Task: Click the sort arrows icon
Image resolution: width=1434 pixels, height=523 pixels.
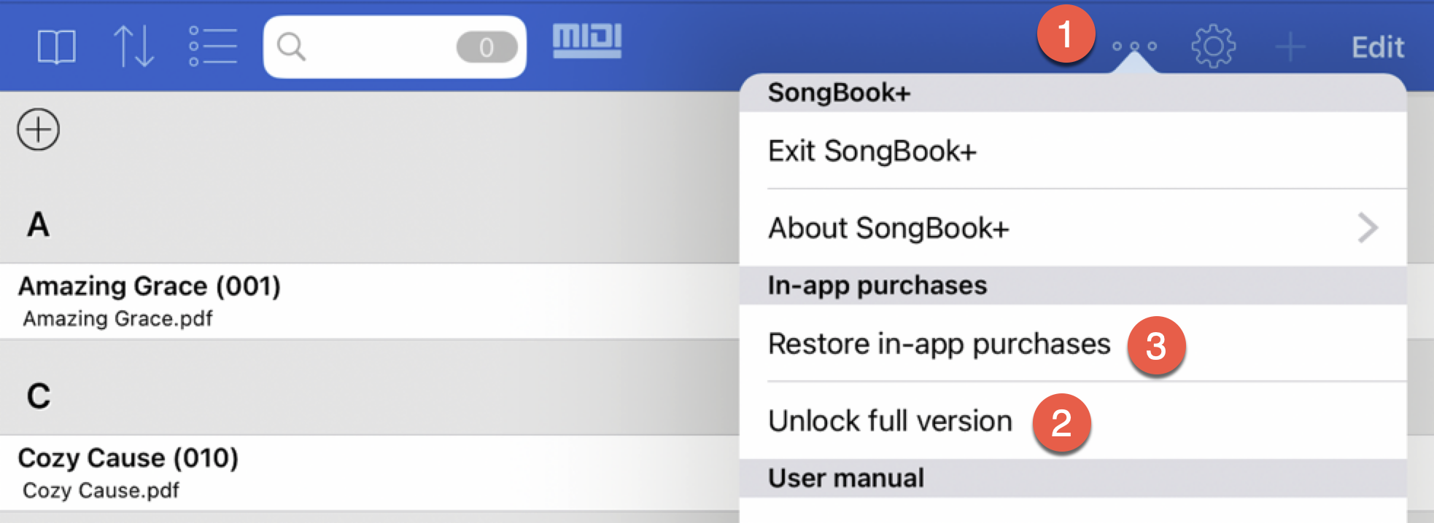Action: click(133, 47)
